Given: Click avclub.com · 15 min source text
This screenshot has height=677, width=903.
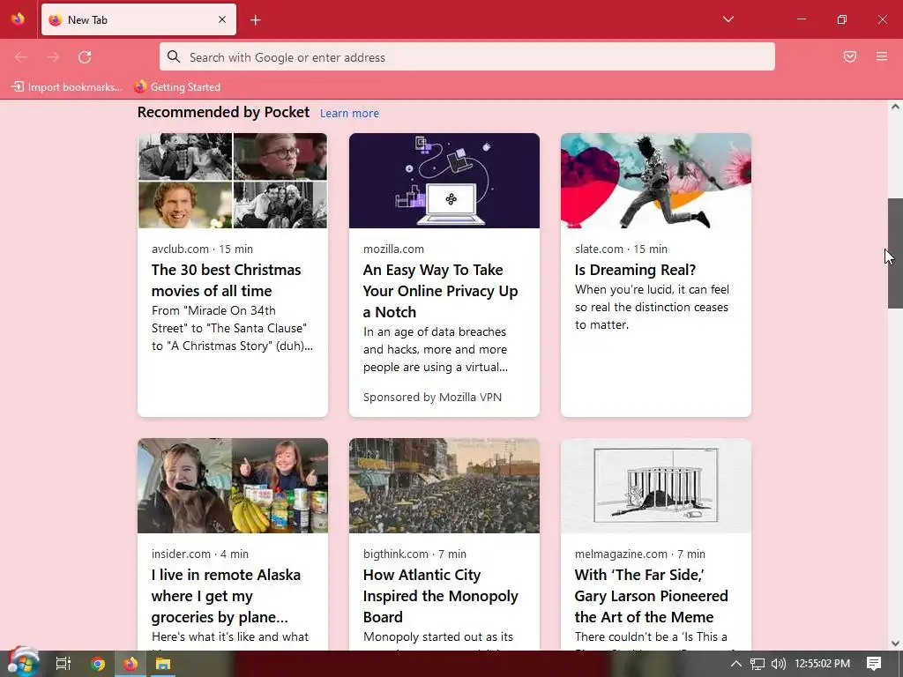Looking at the screenshot, I should click(202, 249).
